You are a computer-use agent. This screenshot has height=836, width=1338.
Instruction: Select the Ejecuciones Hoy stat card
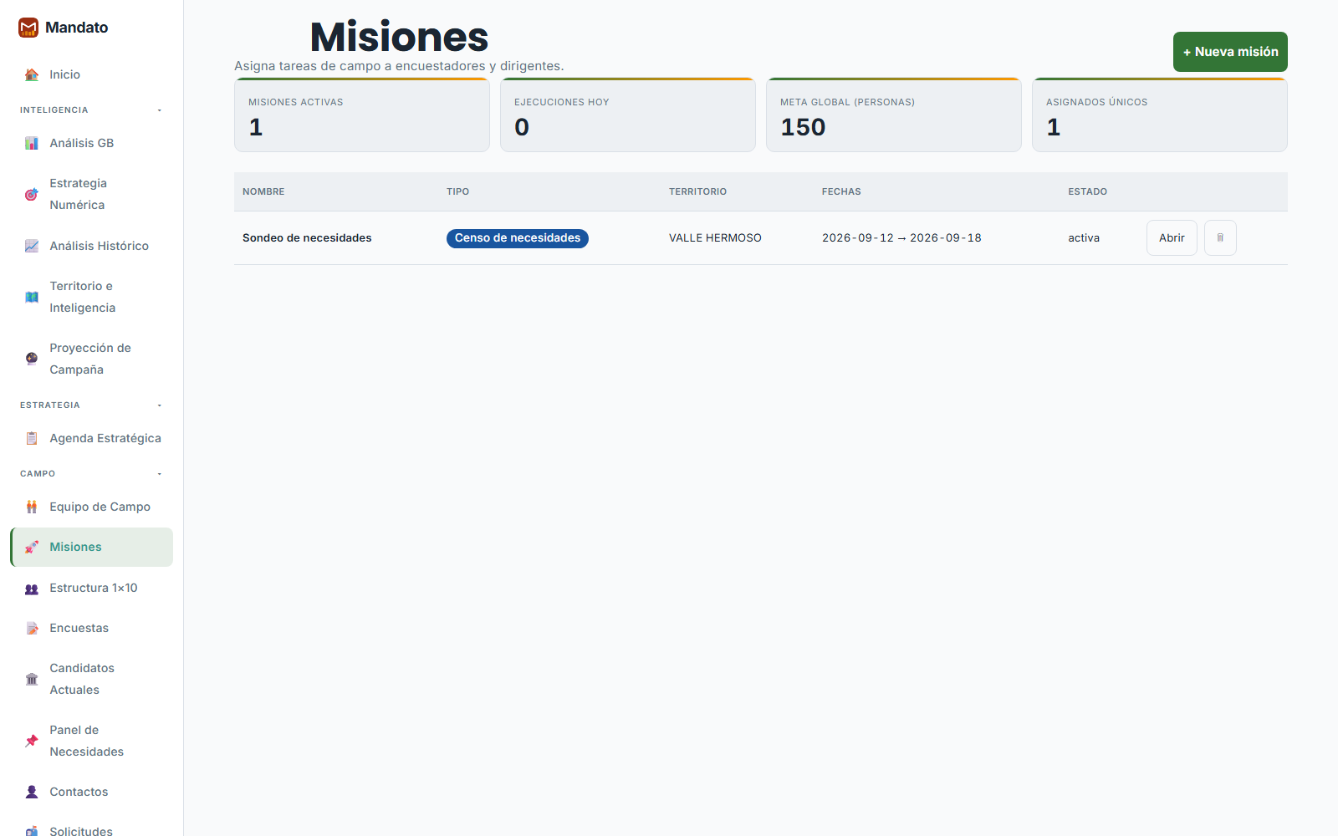click(x=628, y=115)
